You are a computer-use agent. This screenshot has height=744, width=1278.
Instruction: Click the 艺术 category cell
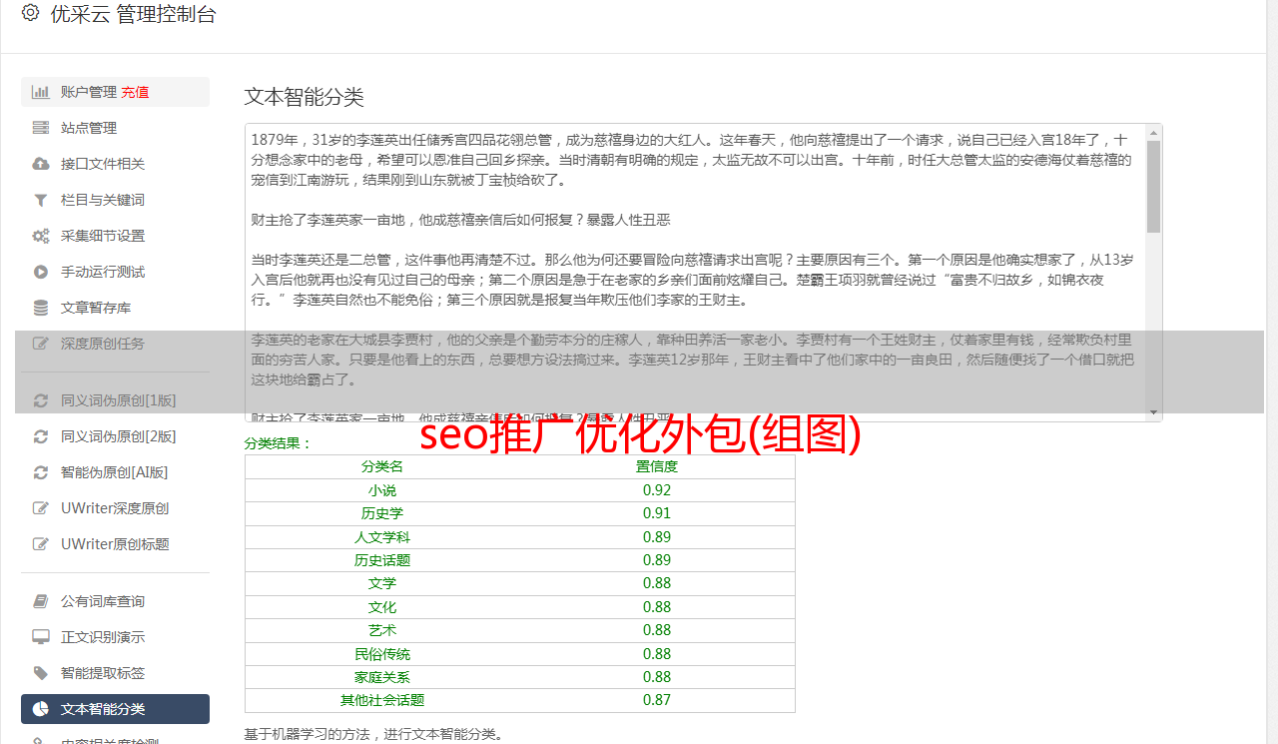point(382,630)
